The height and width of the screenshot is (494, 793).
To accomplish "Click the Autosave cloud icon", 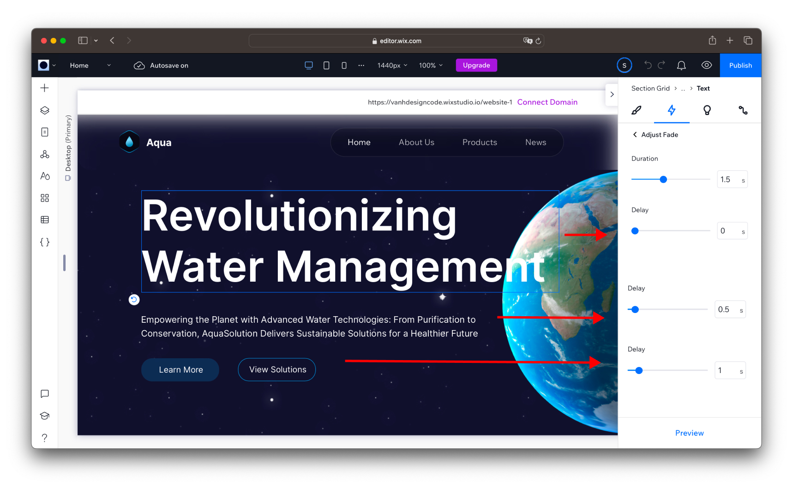I will tap(139, 66).
